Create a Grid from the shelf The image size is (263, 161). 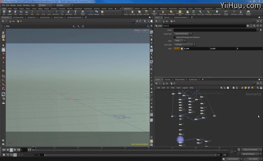coord(27,13)
